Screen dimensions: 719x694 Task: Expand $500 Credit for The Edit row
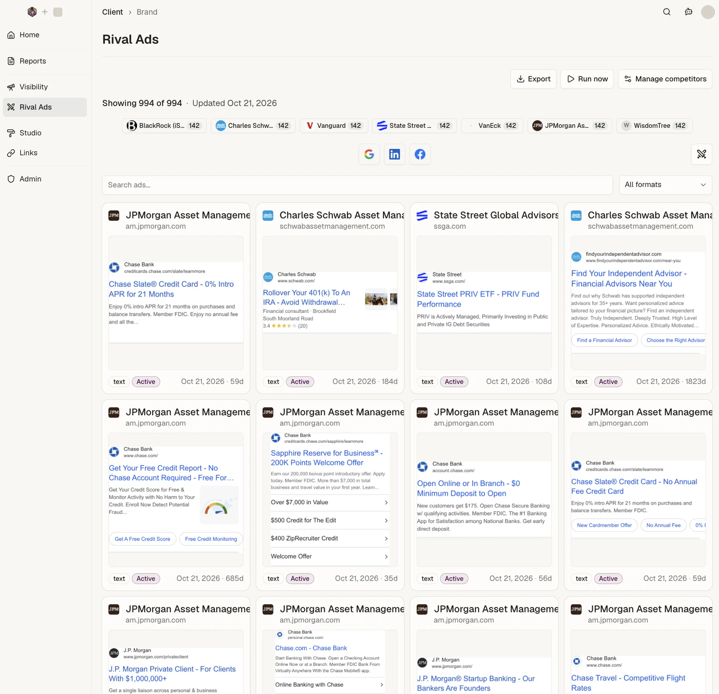click(330, 520)
